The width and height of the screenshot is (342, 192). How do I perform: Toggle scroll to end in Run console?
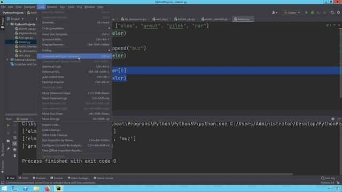(x=15, y=143)
